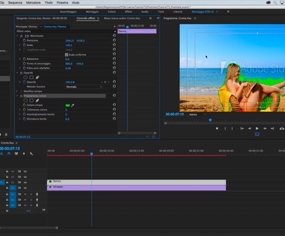Create rectangle mask under Trasparenza colore

tap(32, 101)
